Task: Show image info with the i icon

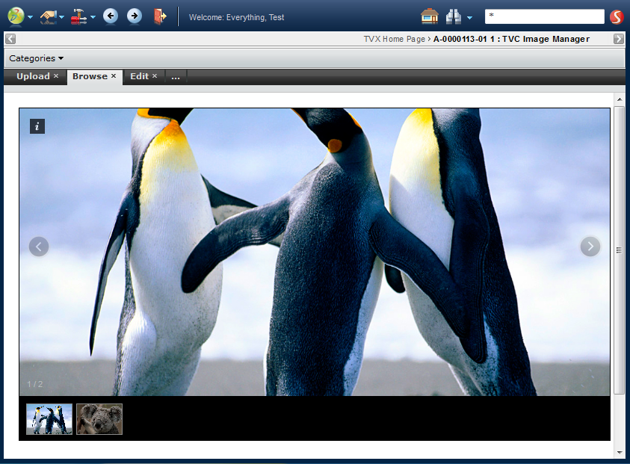Action: point(37,126)
